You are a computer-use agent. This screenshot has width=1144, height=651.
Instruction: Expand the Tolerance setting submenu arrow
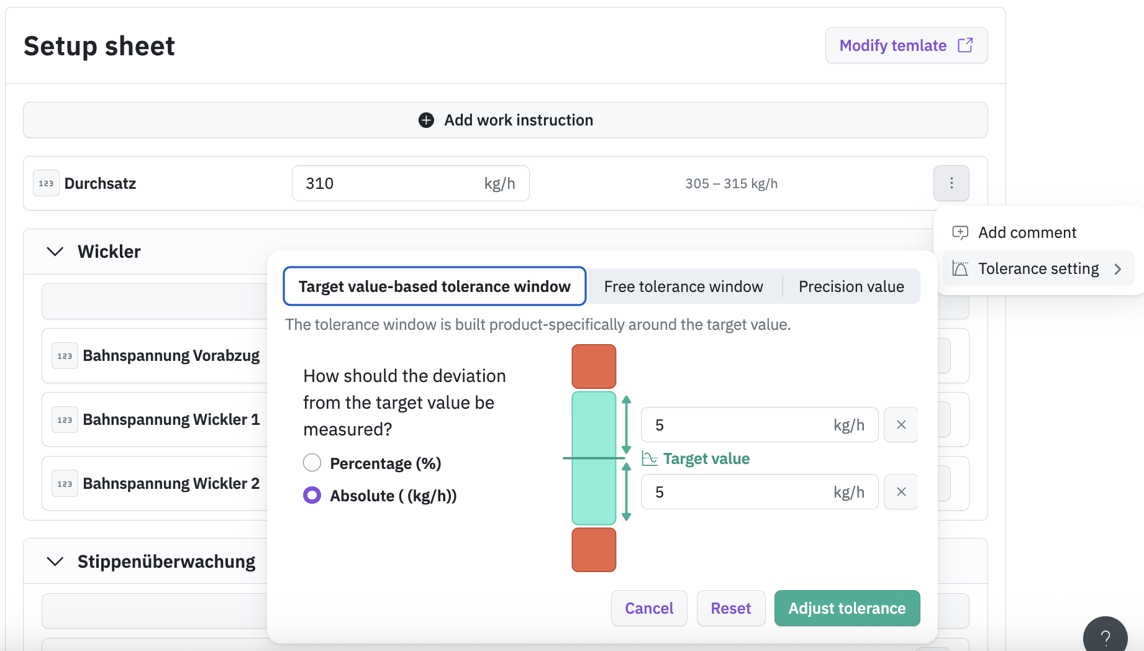tap(1117, 269)
